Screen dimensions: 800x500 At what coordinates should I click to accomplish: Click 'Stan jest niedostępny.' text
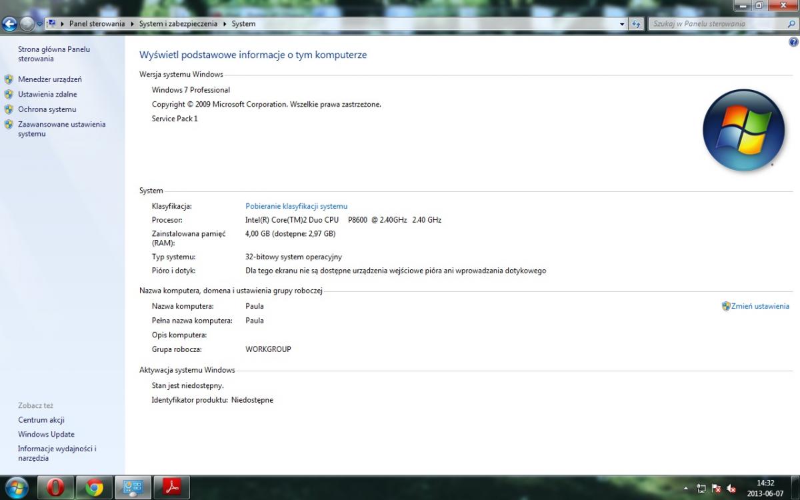pyautogui.click(x=188, y=385)
